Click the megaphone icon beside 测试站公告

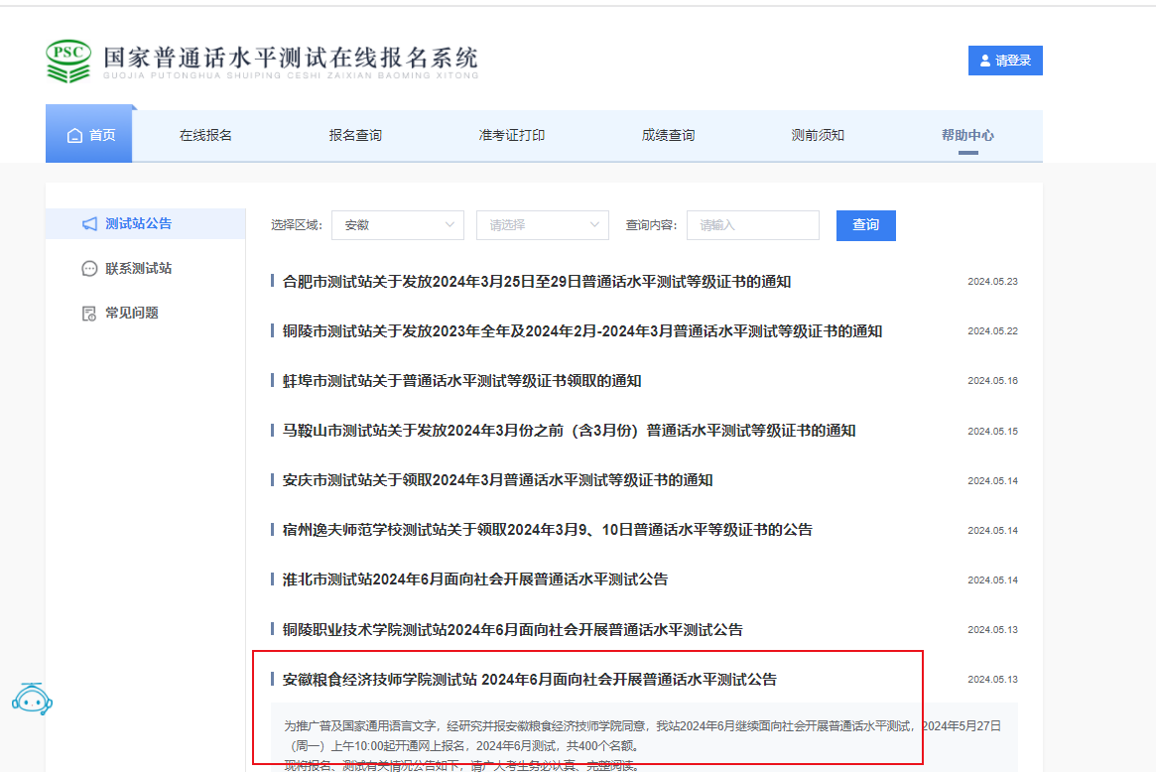89,224
